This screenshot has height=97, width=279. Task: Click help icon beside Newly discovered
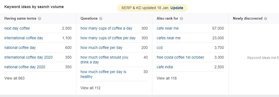(x=266, y=19)
